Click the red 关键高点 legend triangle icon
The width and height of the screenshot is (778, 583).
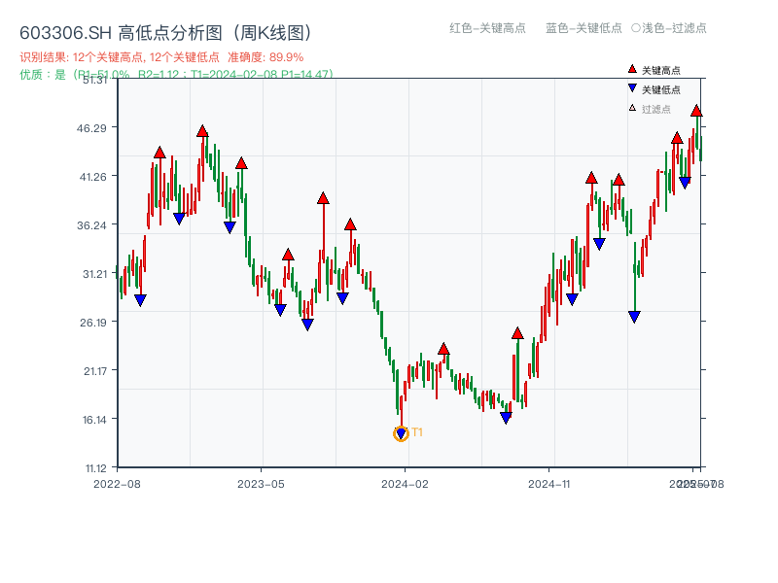tap(631, 69)
